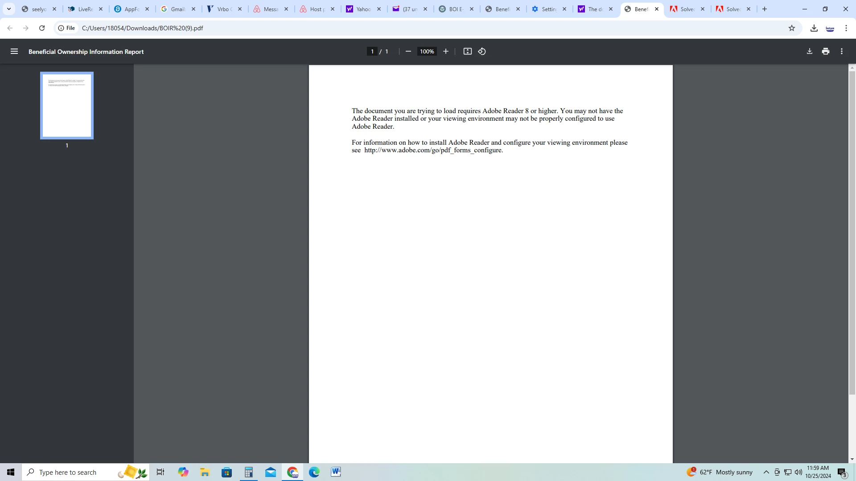Bookmark this page with star icon
856x481 pixels.
coord(791,28)
